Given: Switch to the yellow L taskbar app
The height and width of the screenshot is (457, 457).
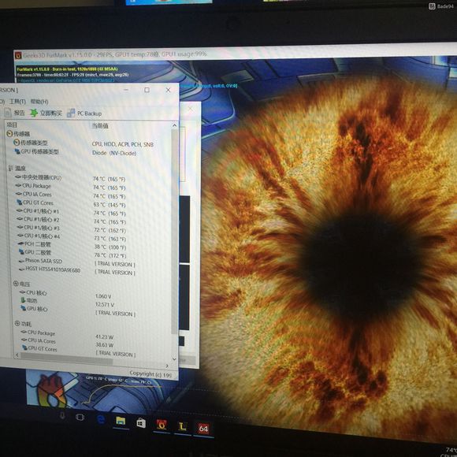Looking at the screenshot, I should [182, 427].
